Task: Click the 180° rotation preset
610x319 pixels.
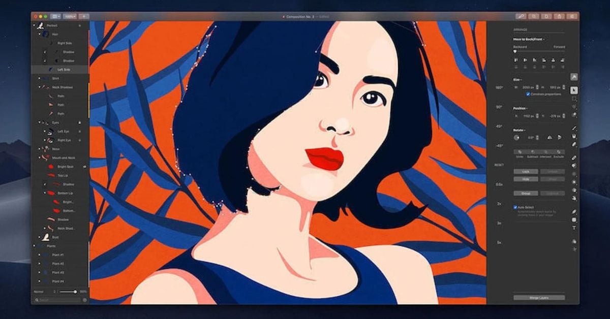Action: (499, 87)
